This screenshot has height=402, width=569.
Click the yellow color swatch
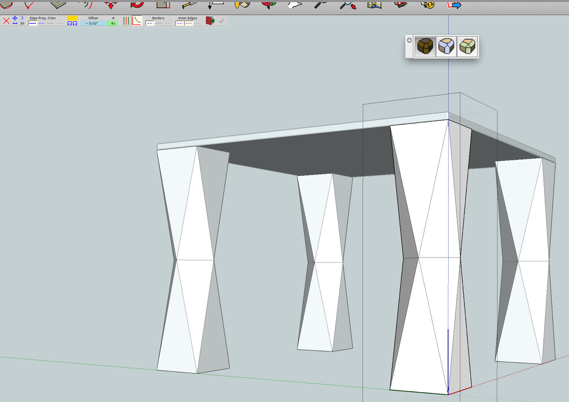coord(72,18)
